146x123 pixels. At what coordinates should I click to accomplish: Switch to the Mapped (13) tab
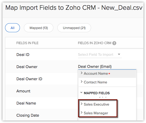pyautogui.click(x=39, y=28)
